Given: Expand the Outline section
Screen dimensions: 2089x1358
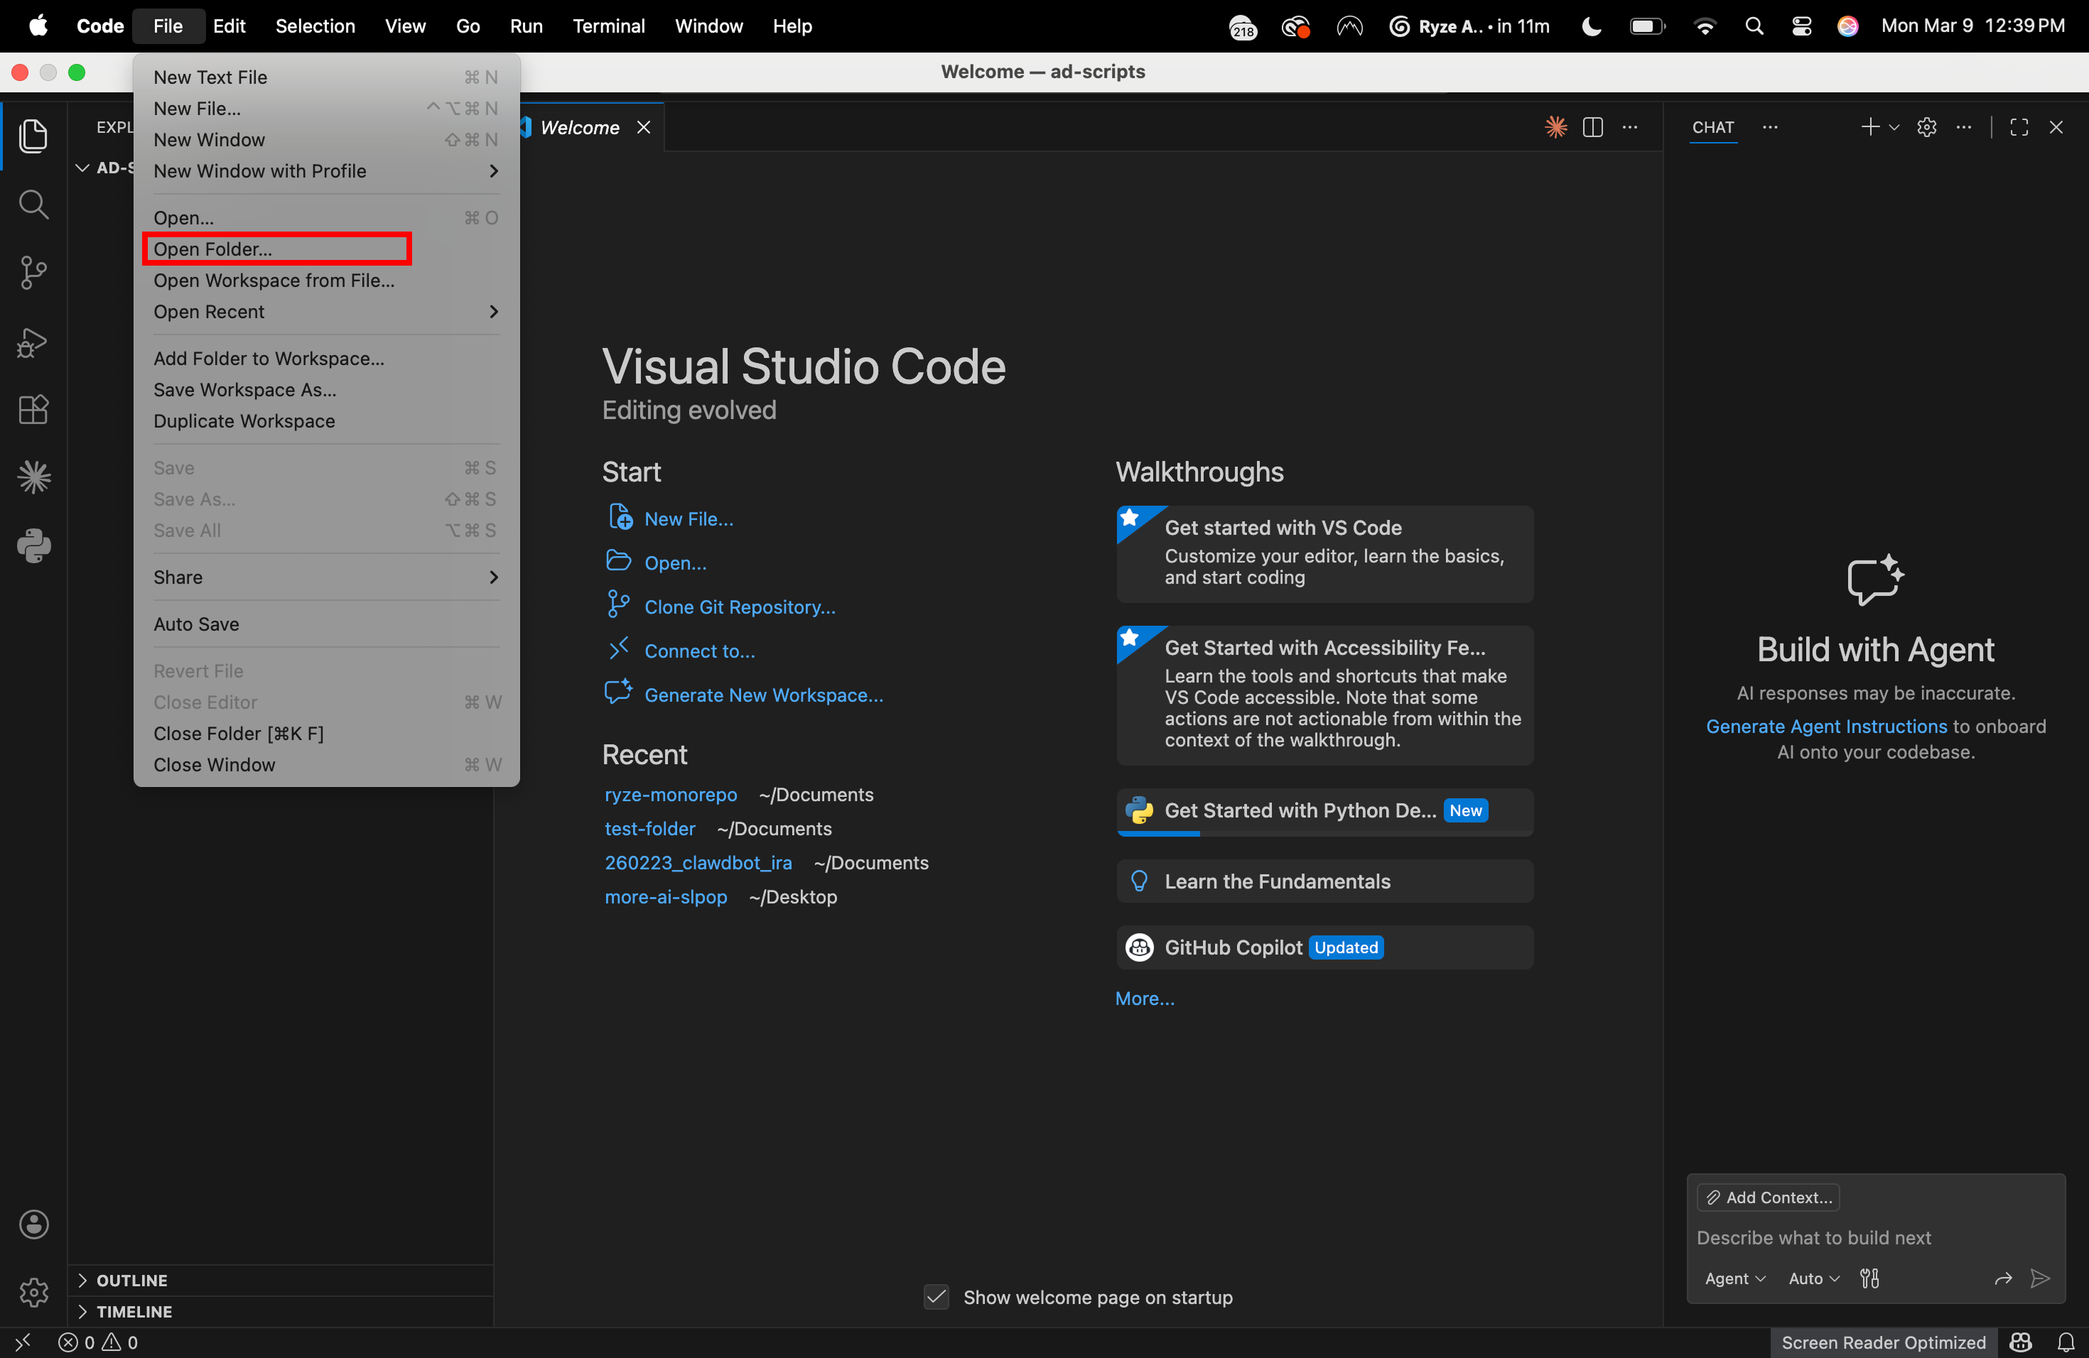Looking at the screenshot, I should 131,1280.
